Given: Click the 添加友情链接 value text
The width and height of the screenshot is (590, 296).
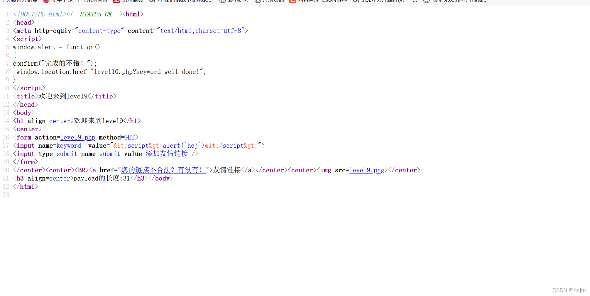Looking at the screenshot, I should click(167, 154).
